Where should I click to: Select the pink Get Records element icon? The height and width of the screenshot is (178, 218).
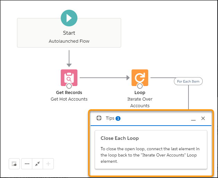tap(69, 77)
